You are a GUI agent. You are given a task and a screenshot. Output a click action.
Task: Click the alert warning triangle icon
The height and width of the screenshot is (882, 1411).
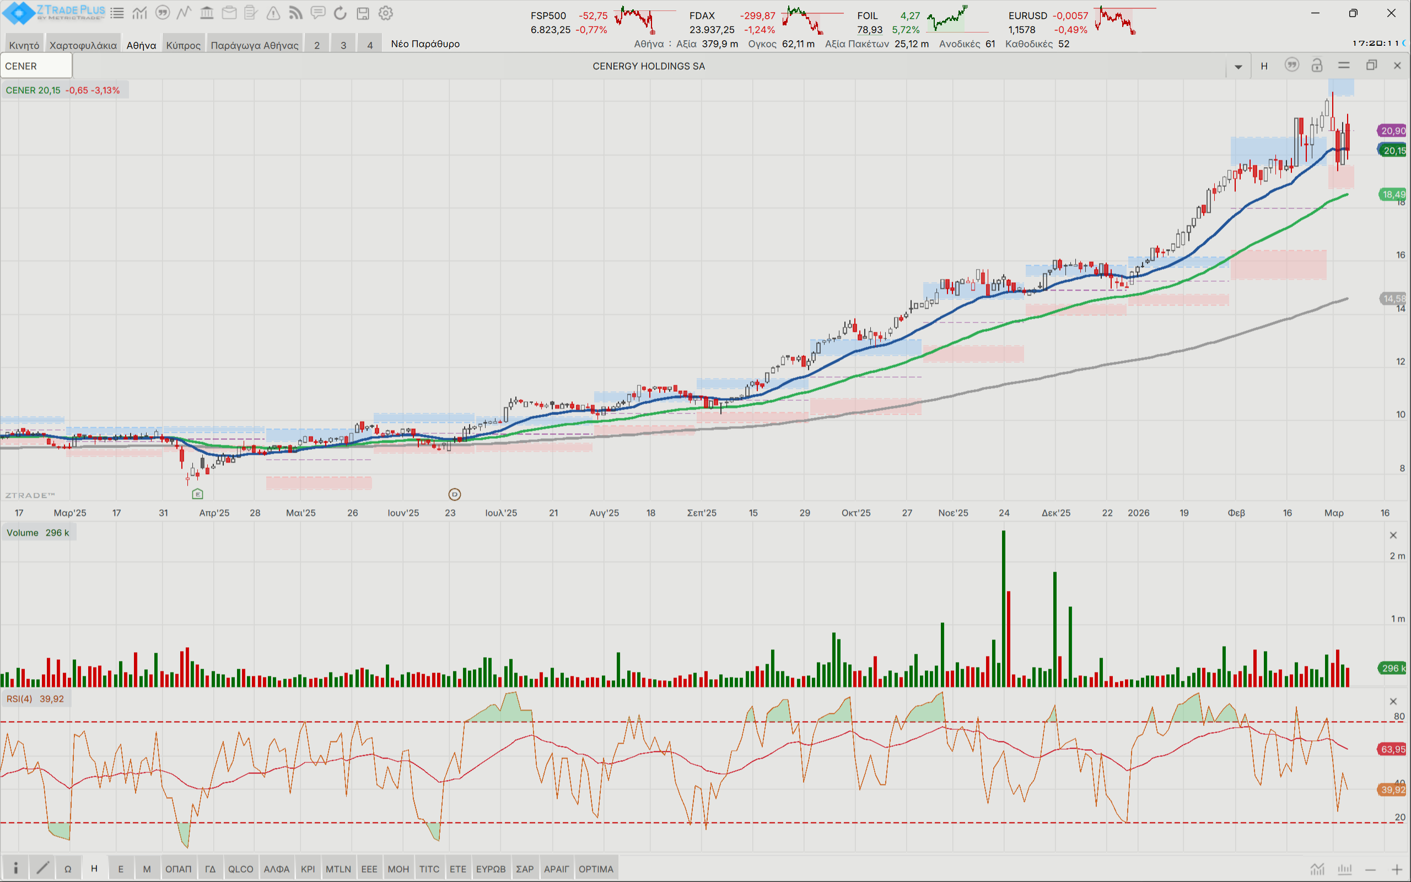point(273,13)
